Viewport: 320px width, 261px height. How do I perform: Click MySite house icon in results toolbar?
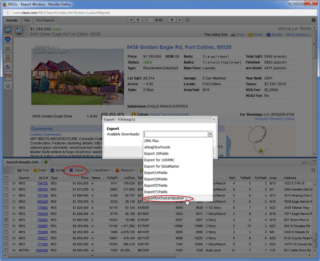pyautogui.click(x=52, y=170)
